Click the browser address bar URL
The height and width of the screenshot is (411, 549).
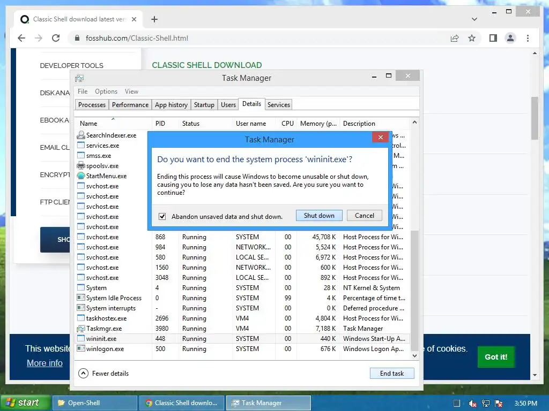(x=137, y=38)
